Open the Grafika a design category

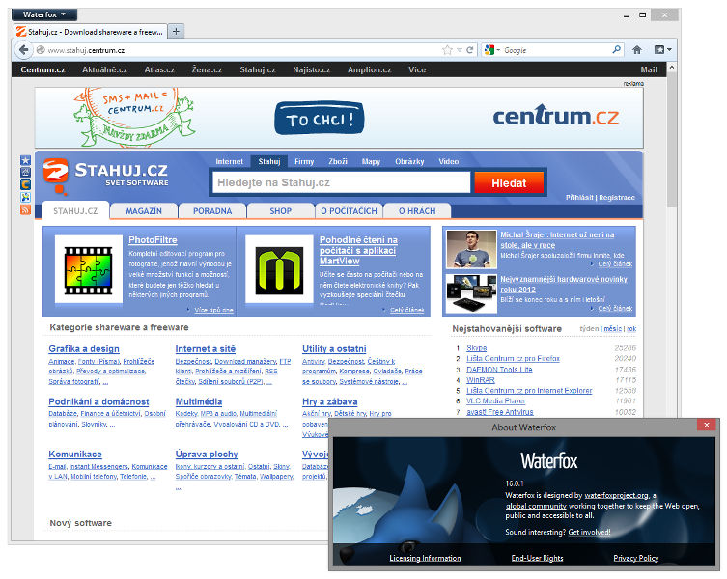84,349
